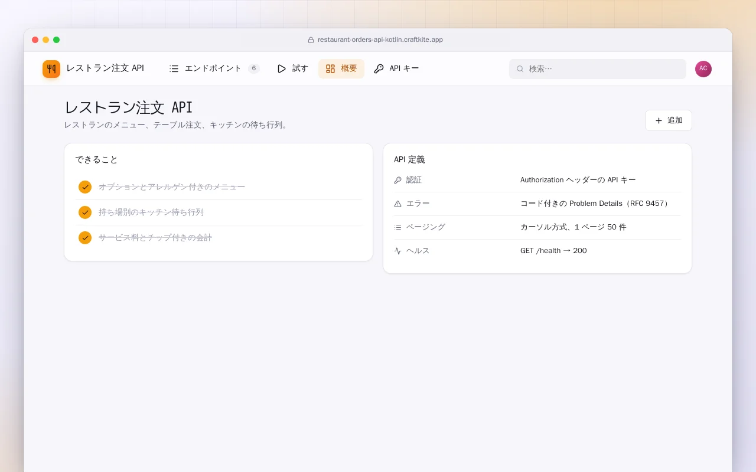Click the endpoint count badge 6
This screenshot has height=472, width=756.
coord(254,68)
